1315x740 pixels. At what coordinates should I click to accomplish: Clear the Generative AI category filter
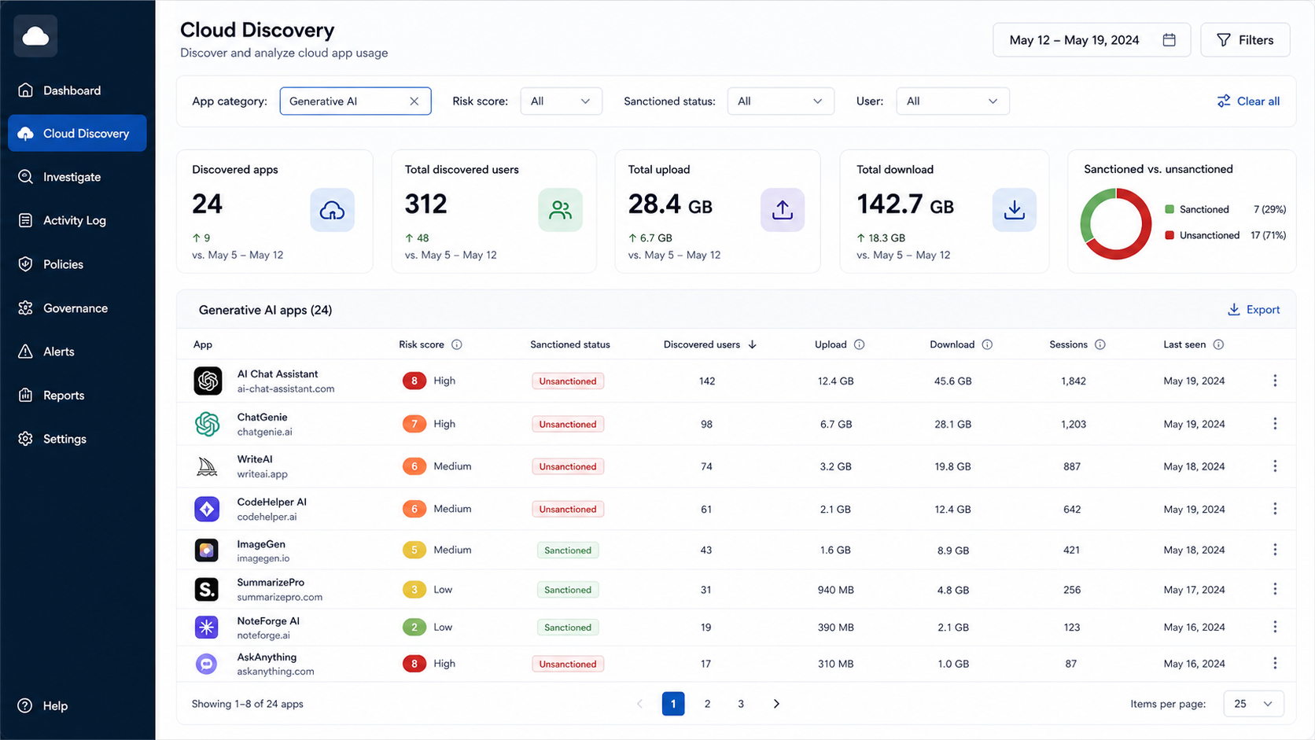(x=414, y=101)
